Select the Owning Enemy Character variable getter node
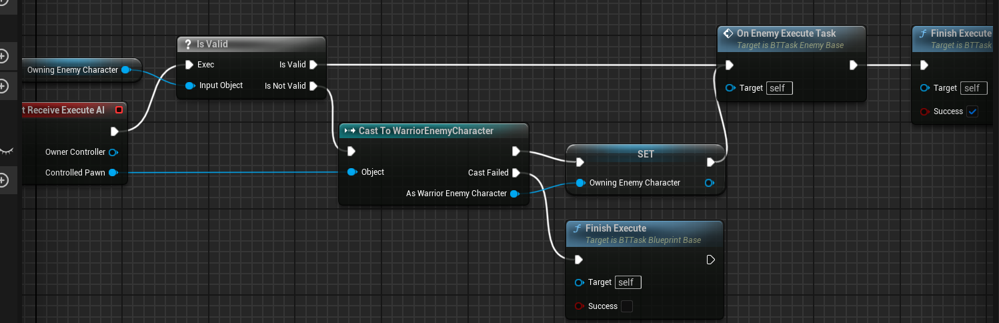 [72, 70]
